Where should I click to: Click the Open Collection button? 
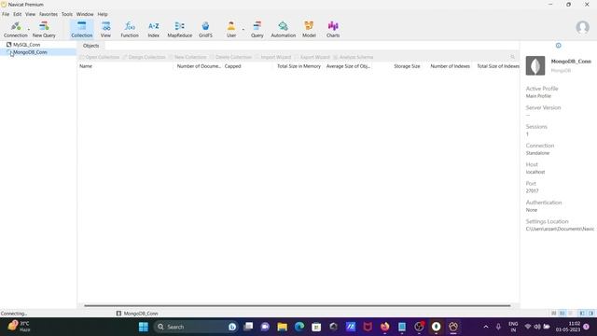[x=100, y=57]
